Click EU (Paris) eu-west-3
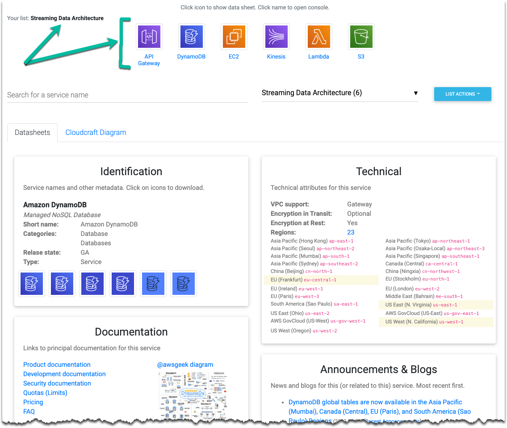Screen dimensions: 507x428 tap(294, 296)
